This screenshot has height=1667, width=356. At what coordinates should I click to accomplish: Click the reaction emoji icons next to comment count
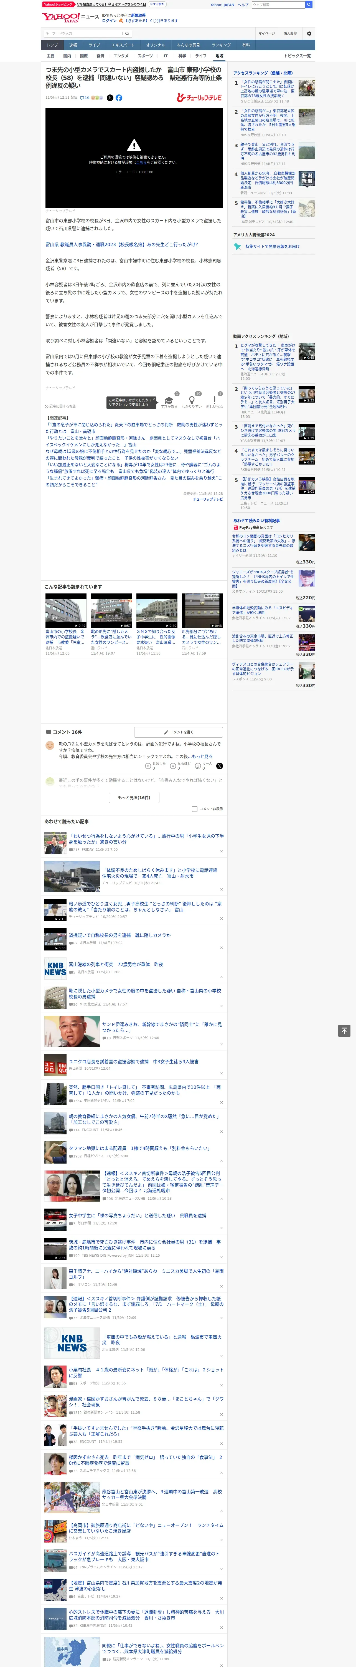coord(97,98)
